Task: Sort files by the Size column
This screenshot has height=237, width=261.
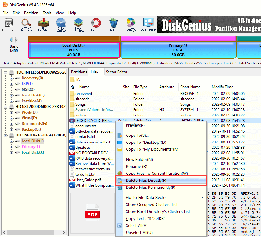Action: [x=123, y=87]
